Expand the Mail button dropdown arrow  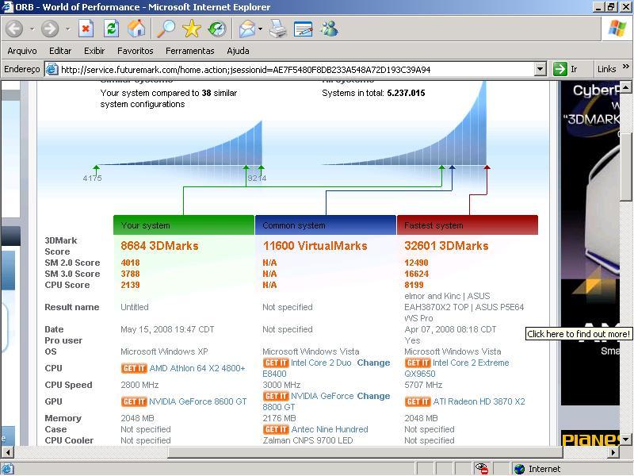pos(261,29)
